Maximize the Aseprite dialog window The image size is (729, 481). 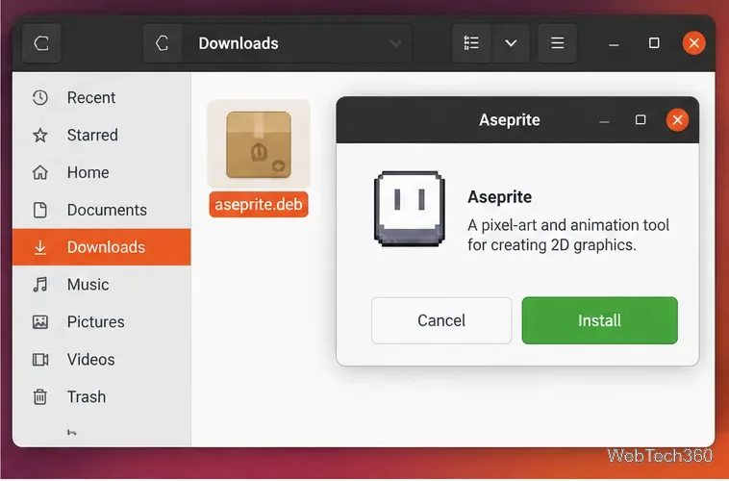pyautogui.click(x=641, y=120)
